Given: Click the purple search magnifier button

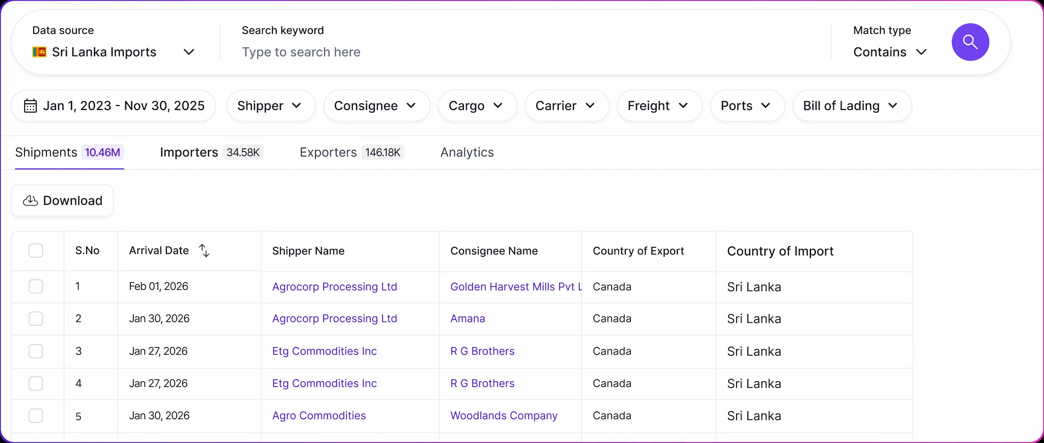Looking at the screenshot, I should 970,42.
